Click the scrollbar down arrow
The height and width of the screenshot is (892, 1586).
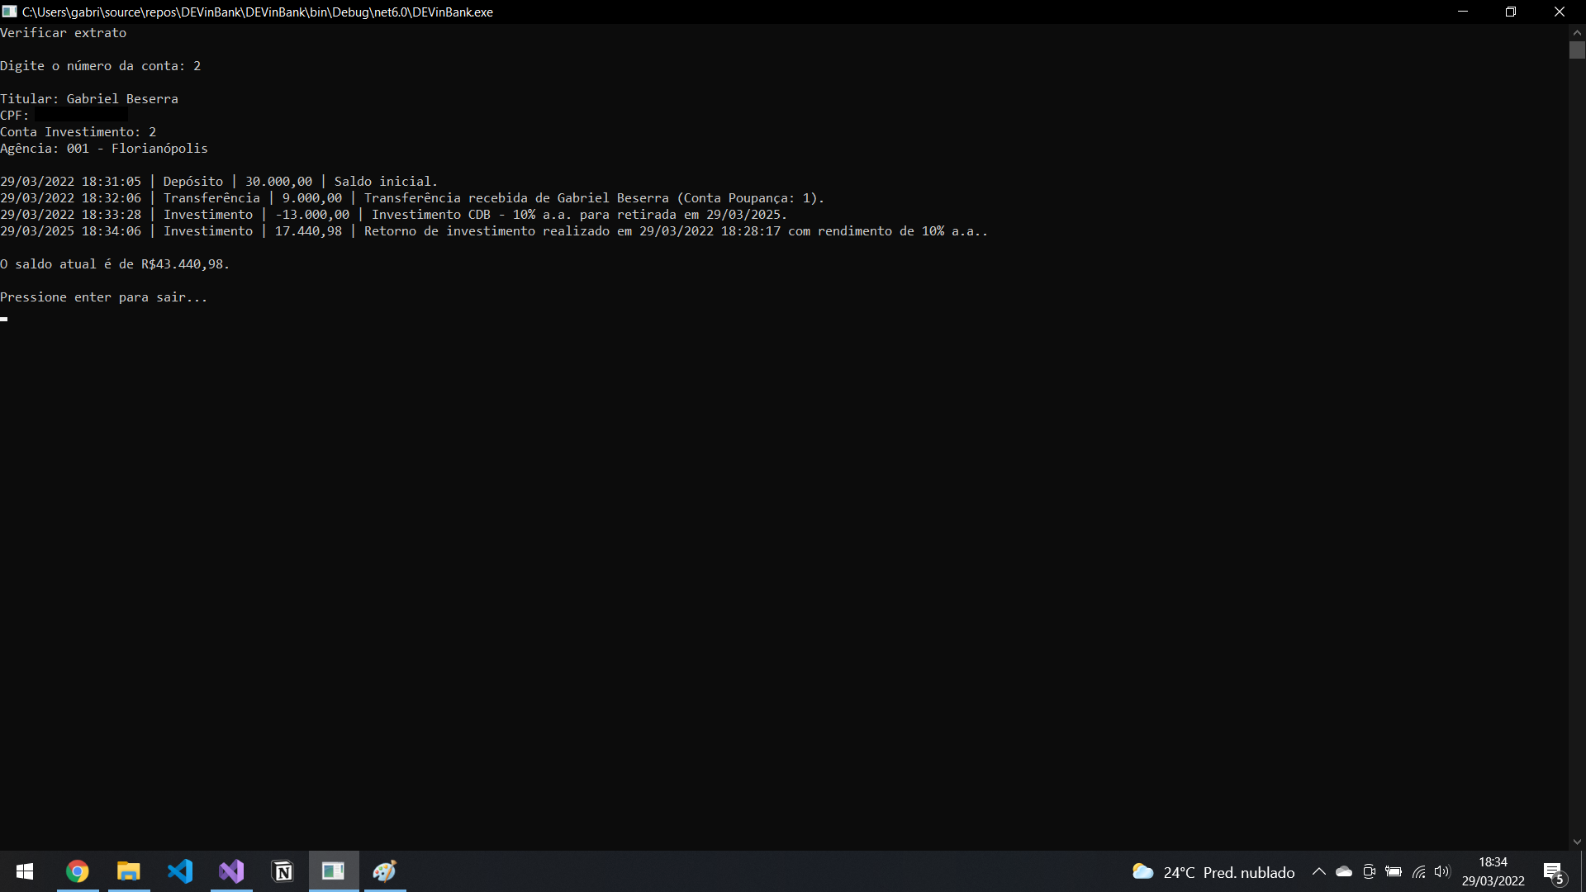coord(1577,842)
